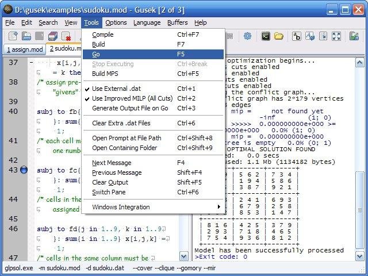Click the grayed Save toolbar icon
The image size is (368, 276).
(40, 36)
